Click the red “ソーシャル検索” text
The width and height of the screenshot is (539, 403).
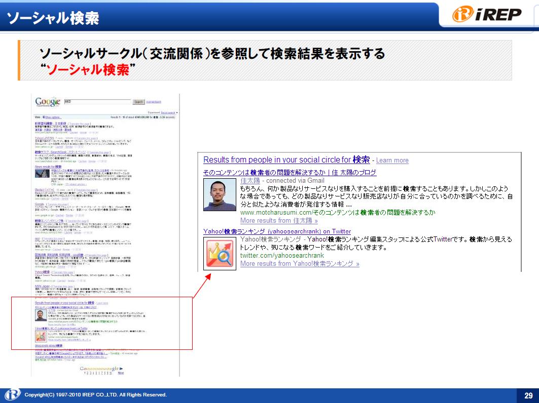[x=88, y=70]
